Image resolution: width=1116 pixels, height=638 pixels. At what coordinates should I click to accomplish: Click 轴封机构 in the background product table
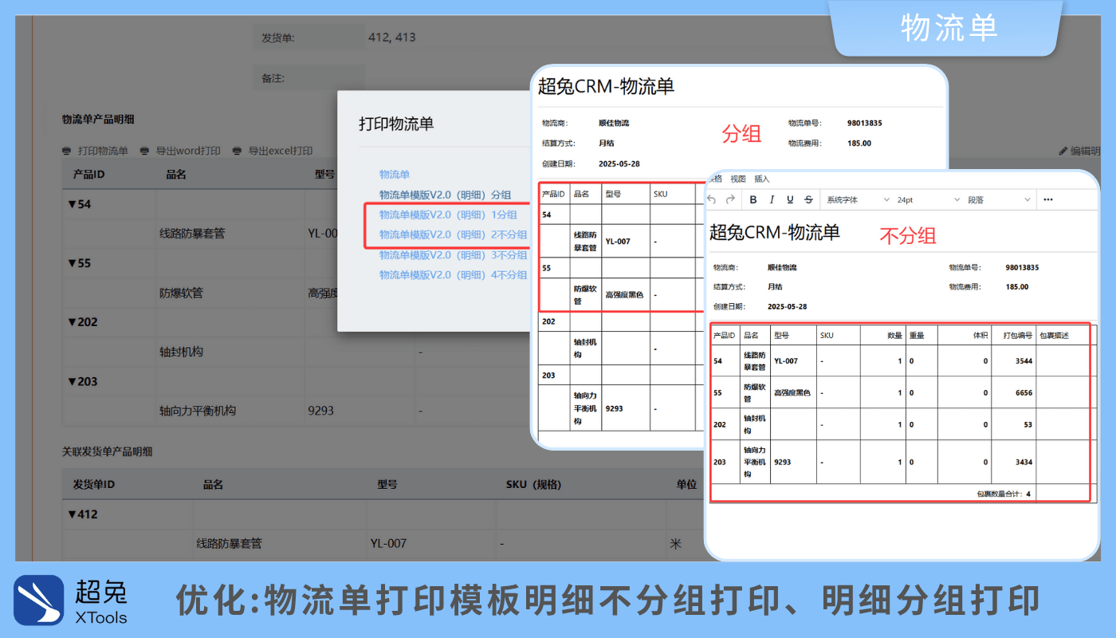tap(181, 352)
